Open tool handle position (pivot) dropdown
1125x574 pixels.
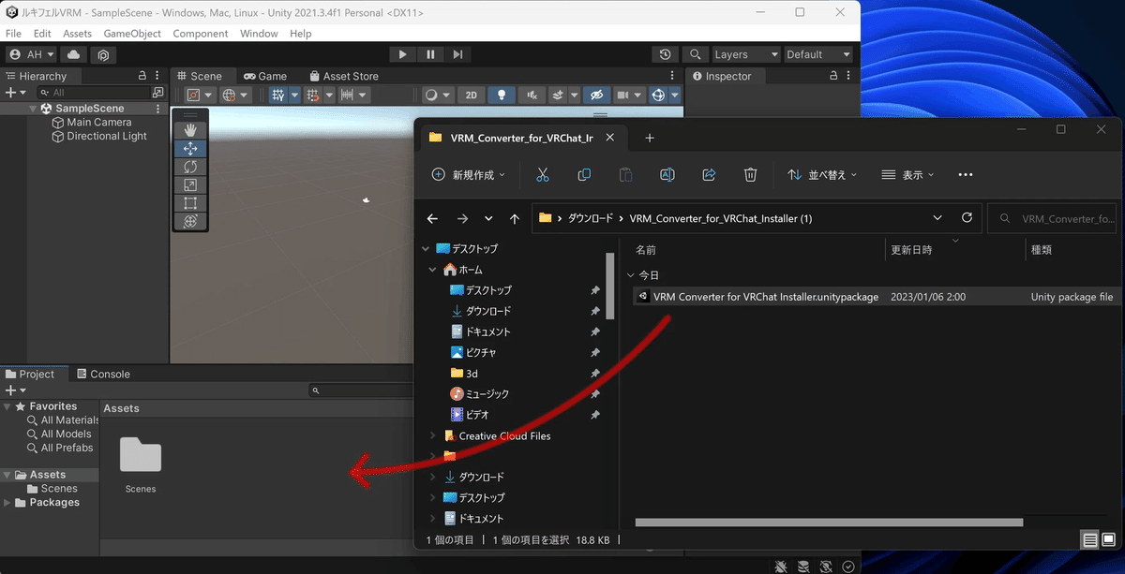199,95
